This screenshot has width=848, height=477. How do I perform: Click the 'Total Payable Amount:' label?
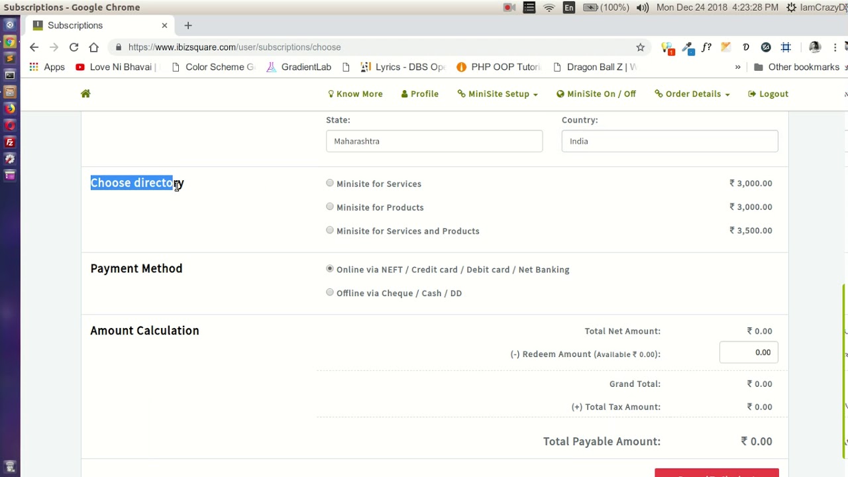coord(602,441)
